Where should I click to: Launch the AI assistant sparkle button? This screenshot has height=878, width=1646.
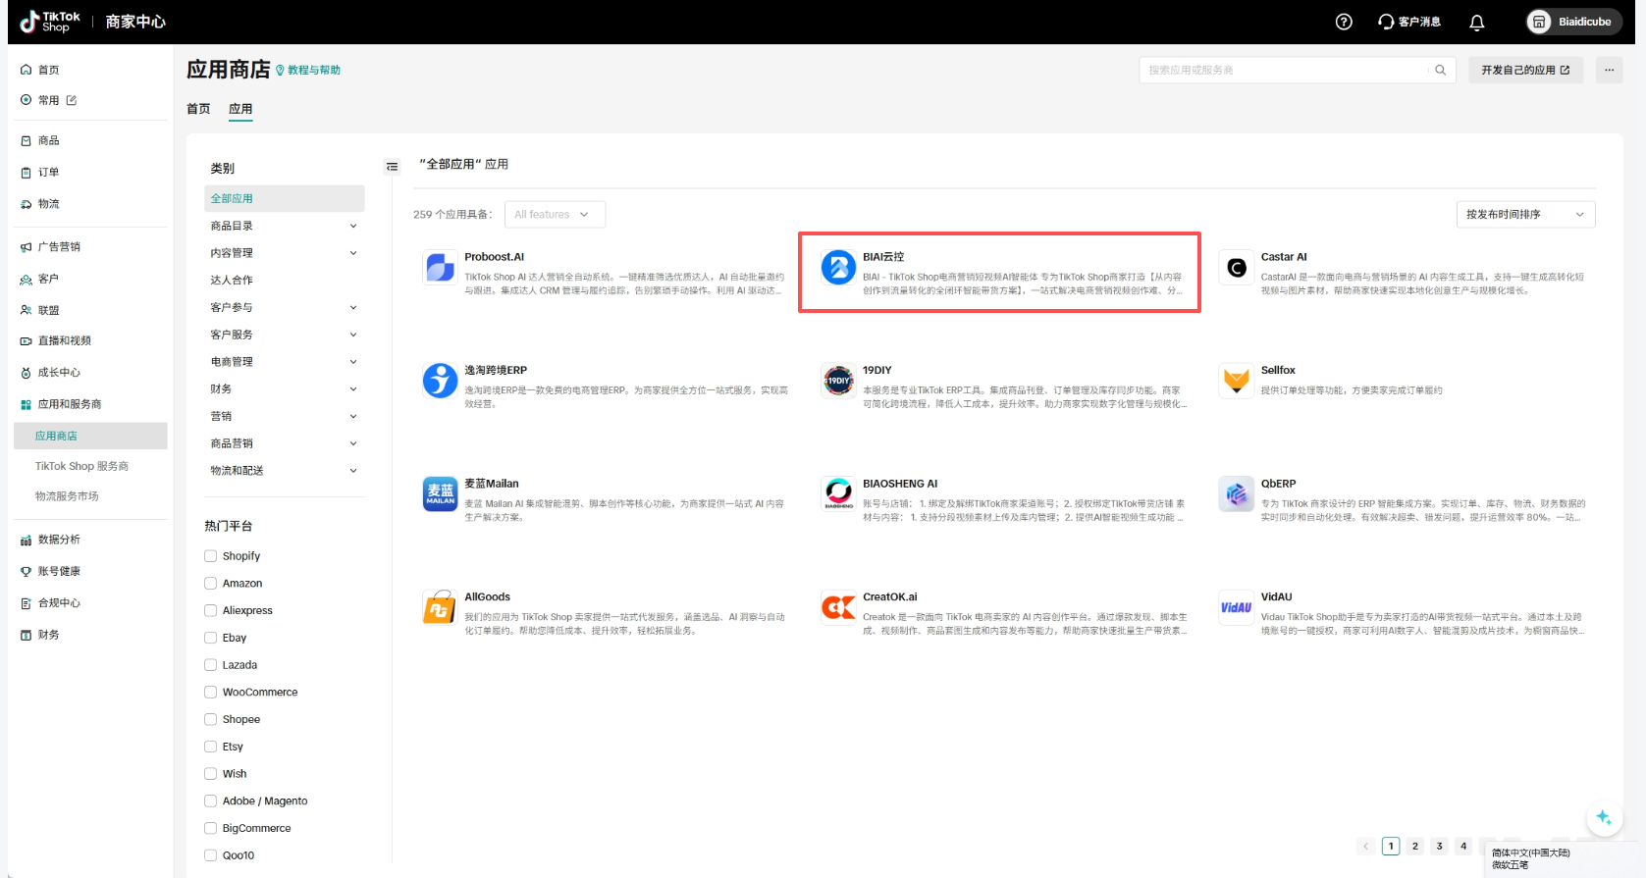click(1604, 817)
